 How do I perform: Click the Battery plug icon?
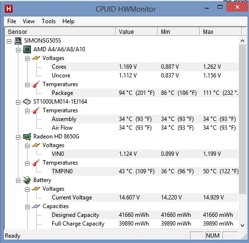27,180
